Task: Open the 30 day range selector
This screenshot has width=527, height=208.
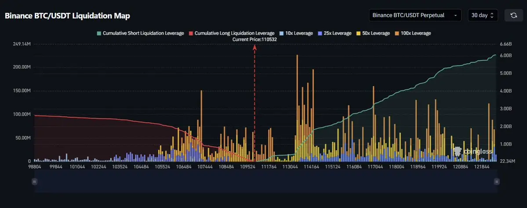Action: coord(483,15)
